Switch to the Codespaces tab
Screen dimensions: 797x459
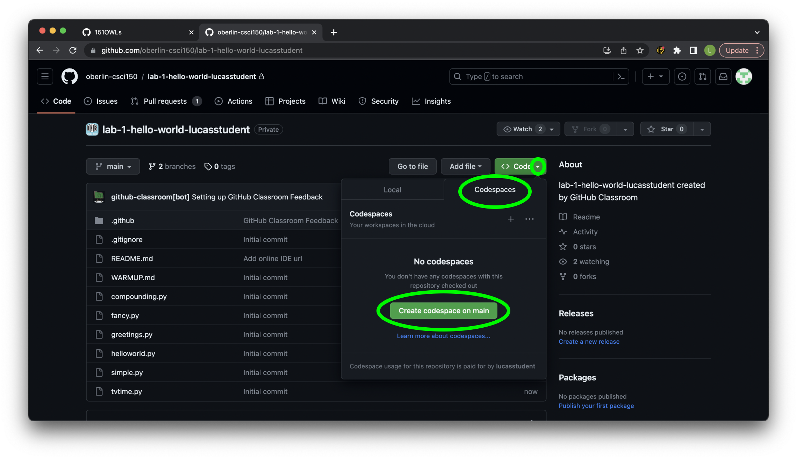(x=495, y=190)
